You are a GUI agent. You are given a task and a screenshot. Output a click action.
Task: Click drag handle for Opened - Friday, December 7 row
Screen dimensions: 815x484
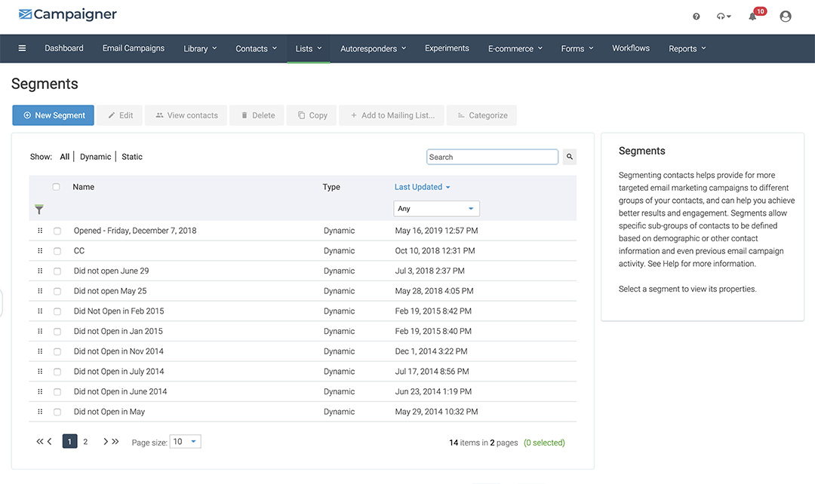(40, 231)
